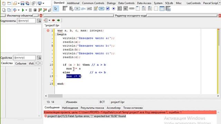
Task: Pick the TGroupBox component icon
Action: [138, 9]
